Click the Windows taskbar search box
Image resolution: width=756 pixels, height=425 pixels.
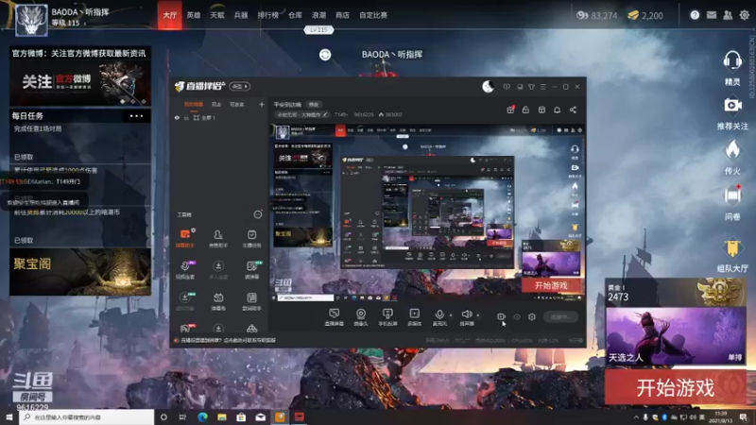click(x=87, y=416)
